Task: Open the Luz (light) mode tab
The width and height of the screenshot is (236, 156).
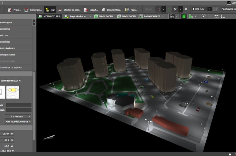Action: (50, 10)
